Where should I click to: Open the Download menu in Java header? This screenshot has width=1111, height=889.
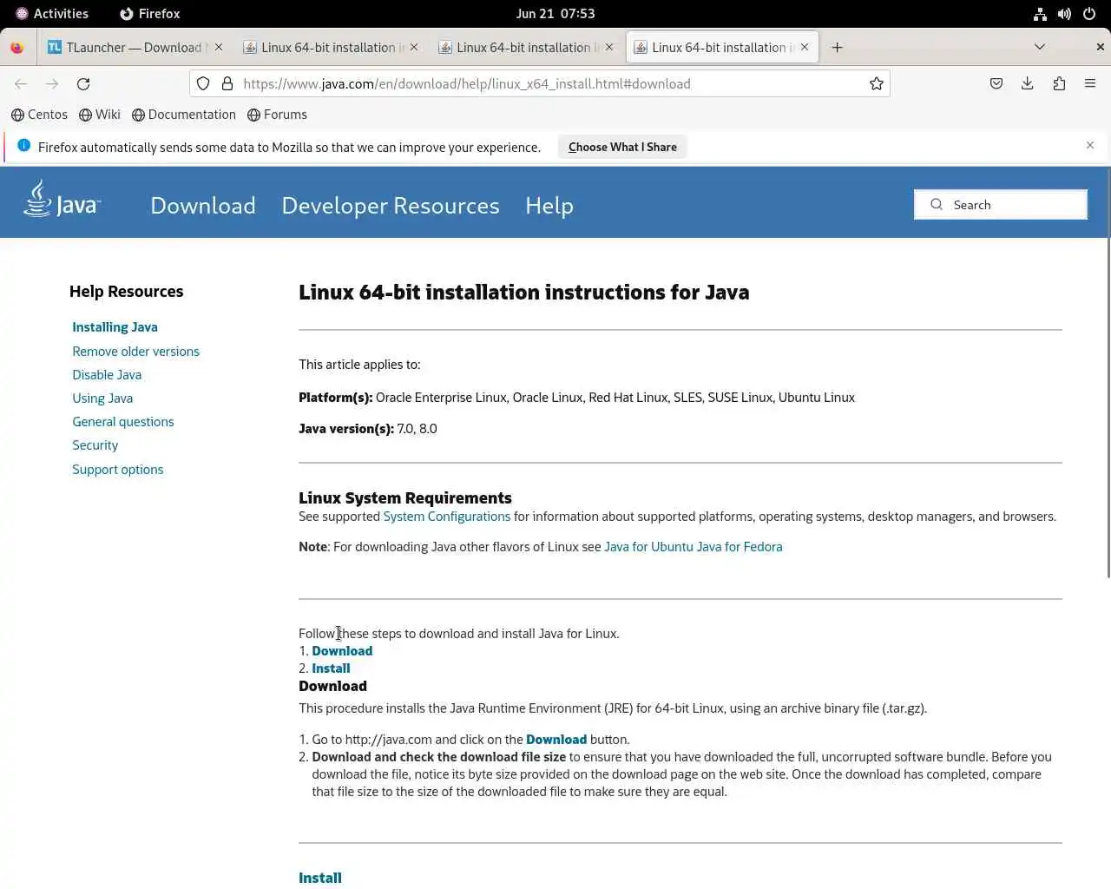click(203, 206)
